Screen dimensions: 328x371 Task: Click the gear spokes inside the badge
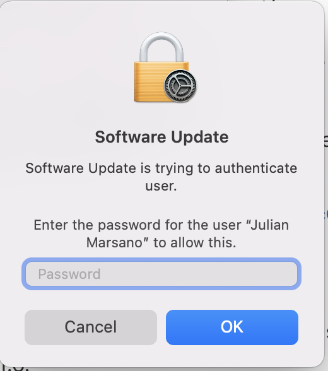tap(180, 86)
